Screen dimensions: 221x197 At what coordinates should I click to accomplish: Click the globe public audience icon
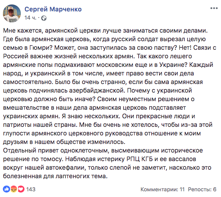point(44,18)
